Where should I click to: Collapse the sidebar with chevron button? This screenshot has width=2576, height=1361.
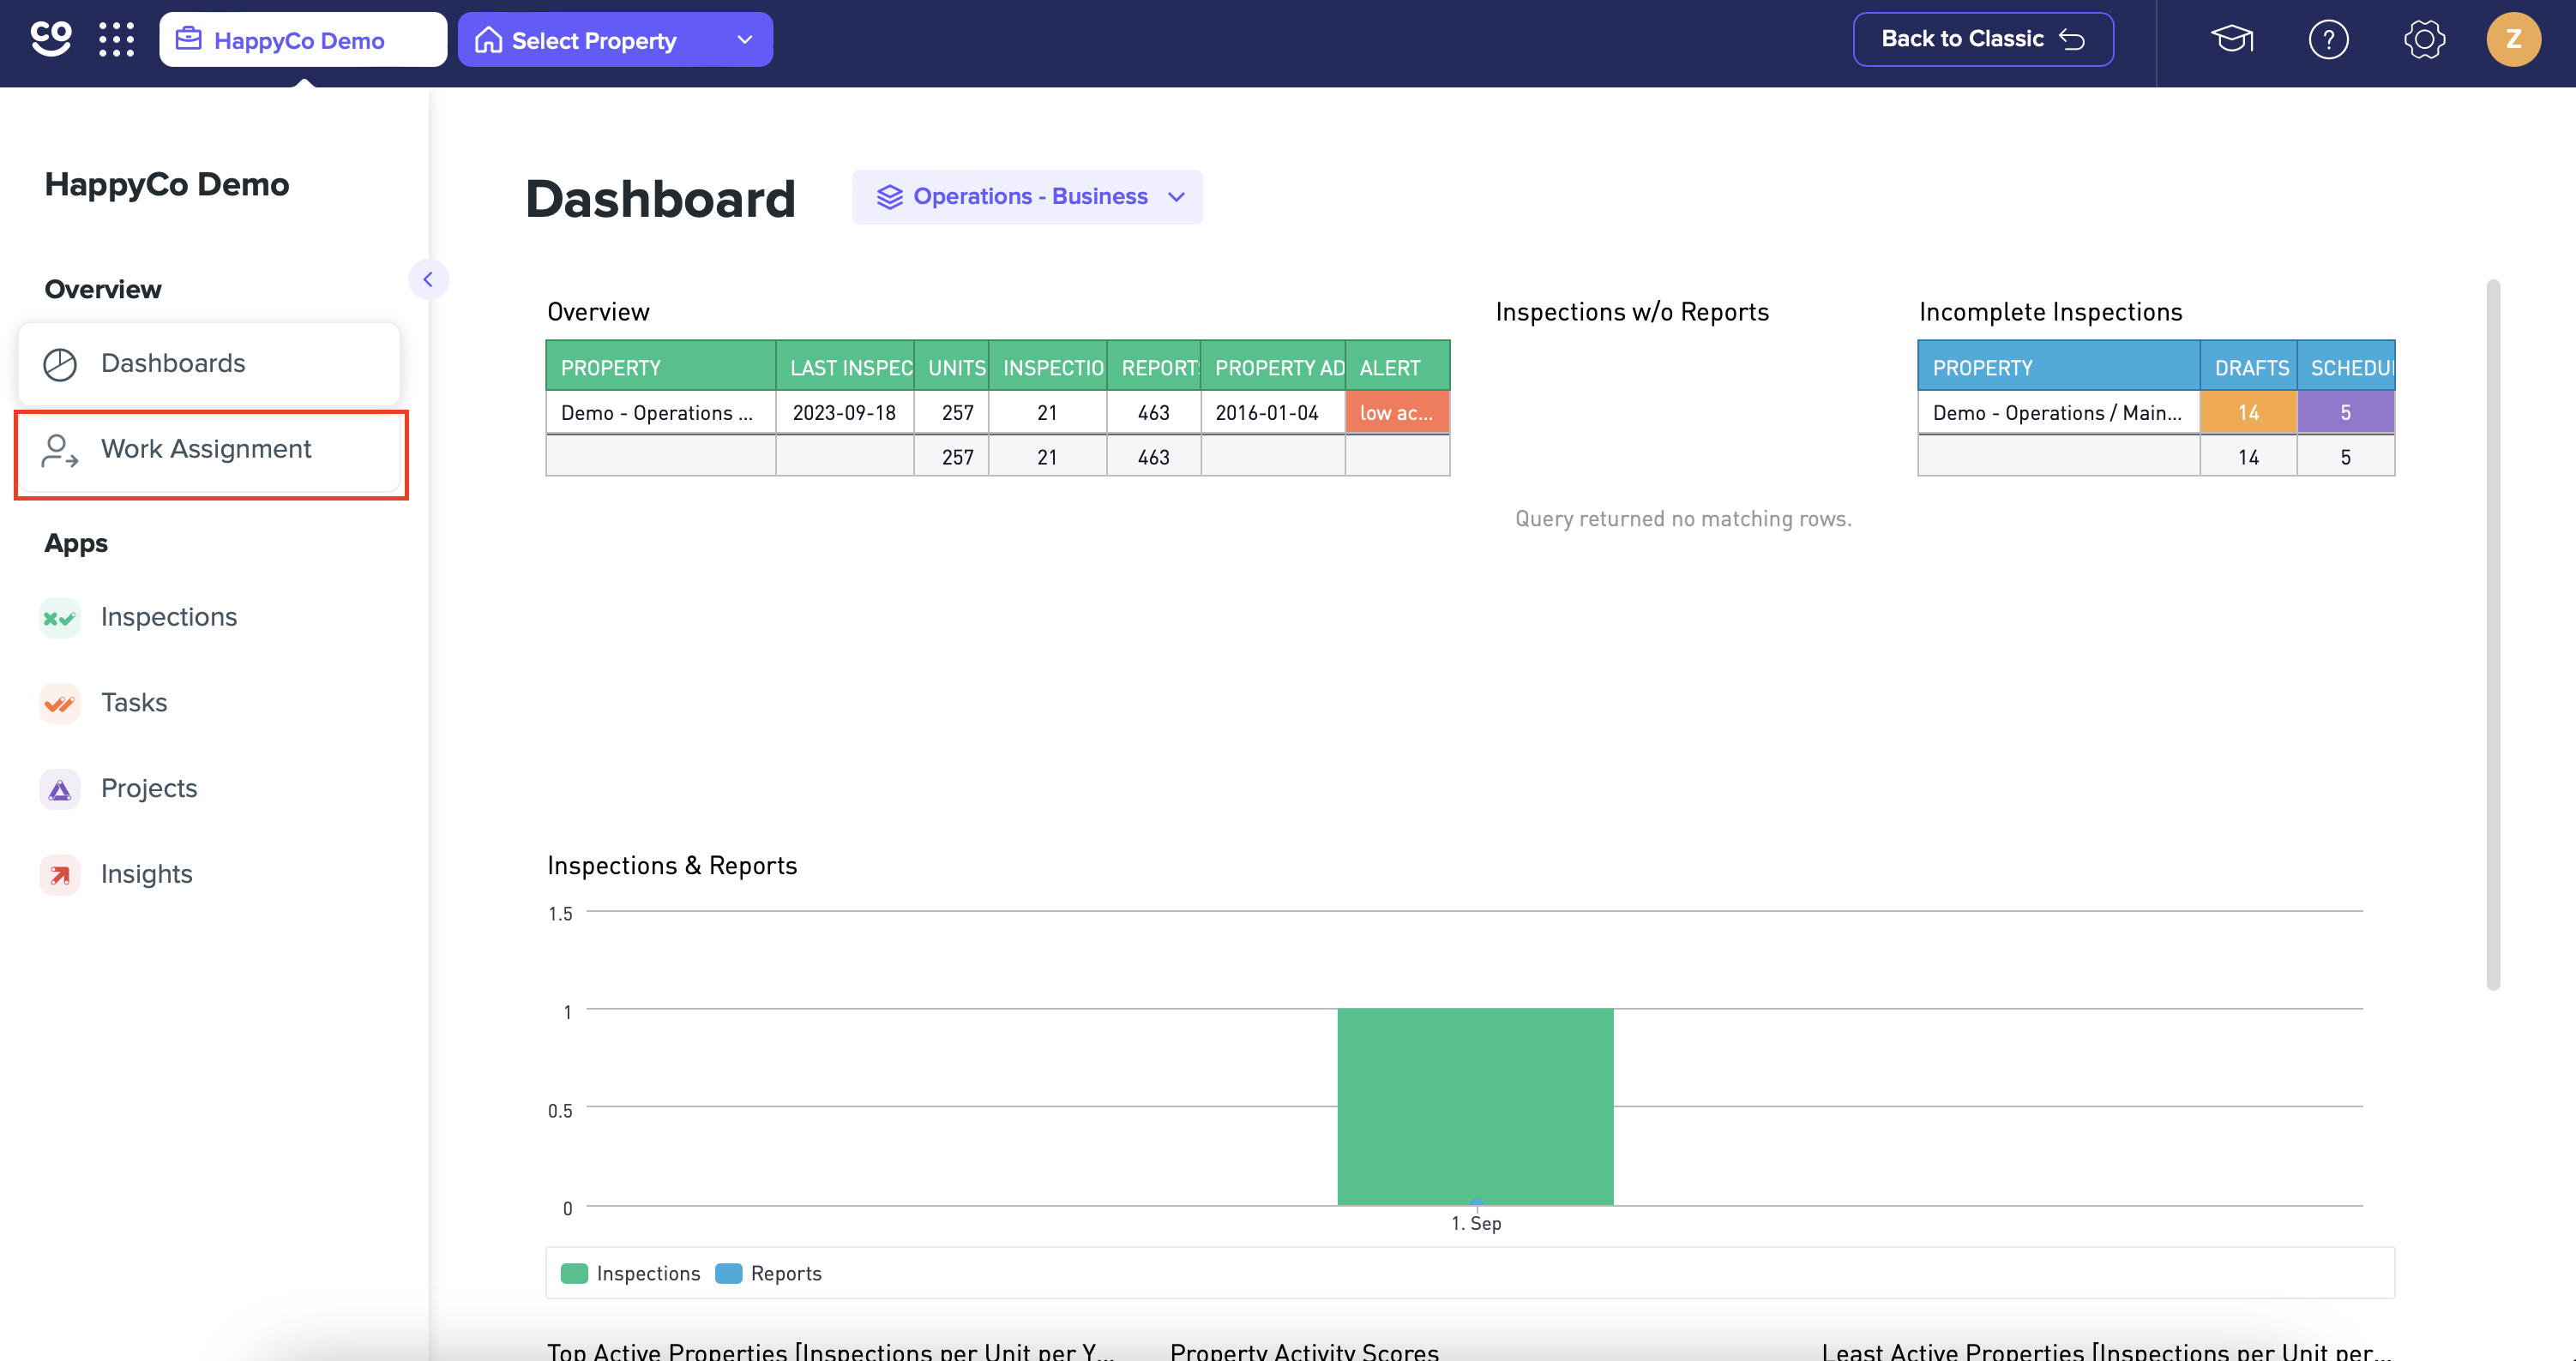(428, 279)
